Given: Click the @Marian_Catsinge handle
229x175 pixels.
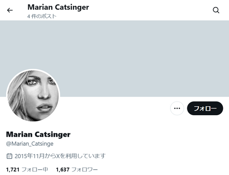Looking at the screenshot, I should (30, 144).
